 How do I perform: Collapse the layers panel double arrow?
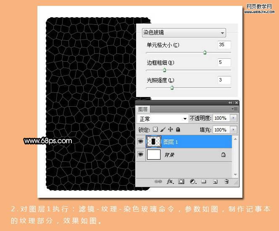(230, 102)
